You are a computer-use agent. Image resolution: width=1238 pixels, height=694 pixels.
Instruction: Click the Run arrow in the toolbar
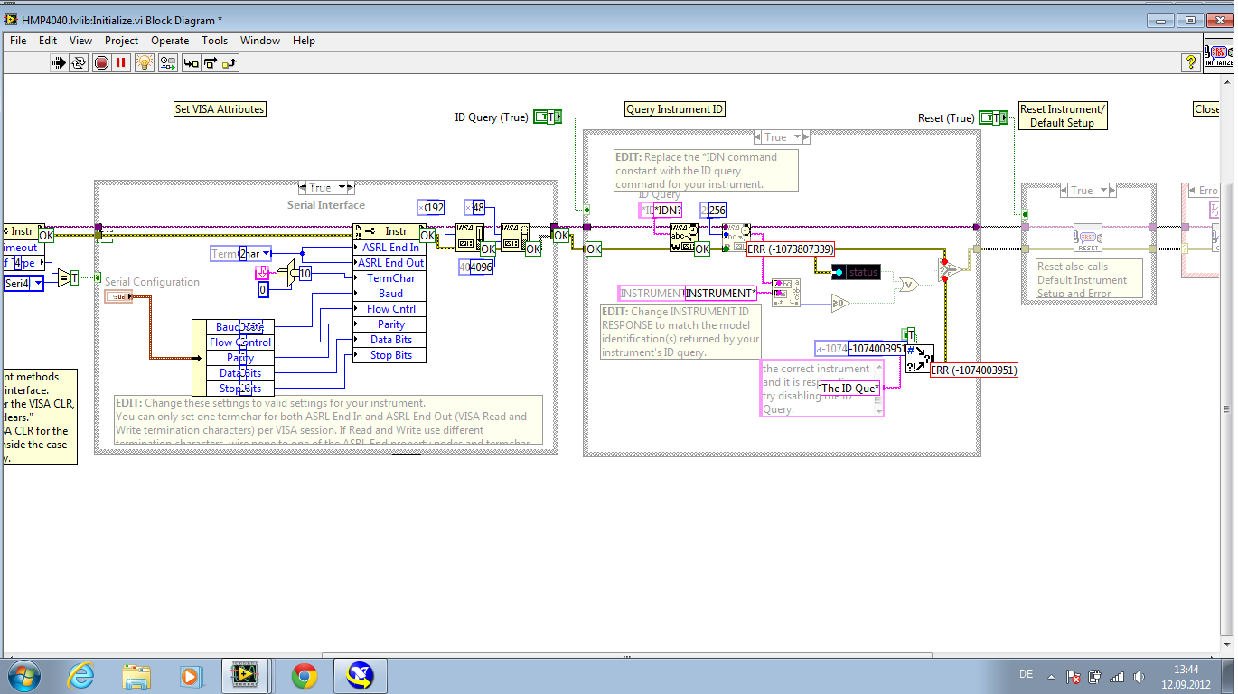pos(59,62)
